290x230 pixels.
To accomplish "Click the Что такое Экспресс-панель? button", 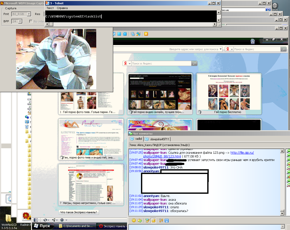I will (x=78, y=212).
